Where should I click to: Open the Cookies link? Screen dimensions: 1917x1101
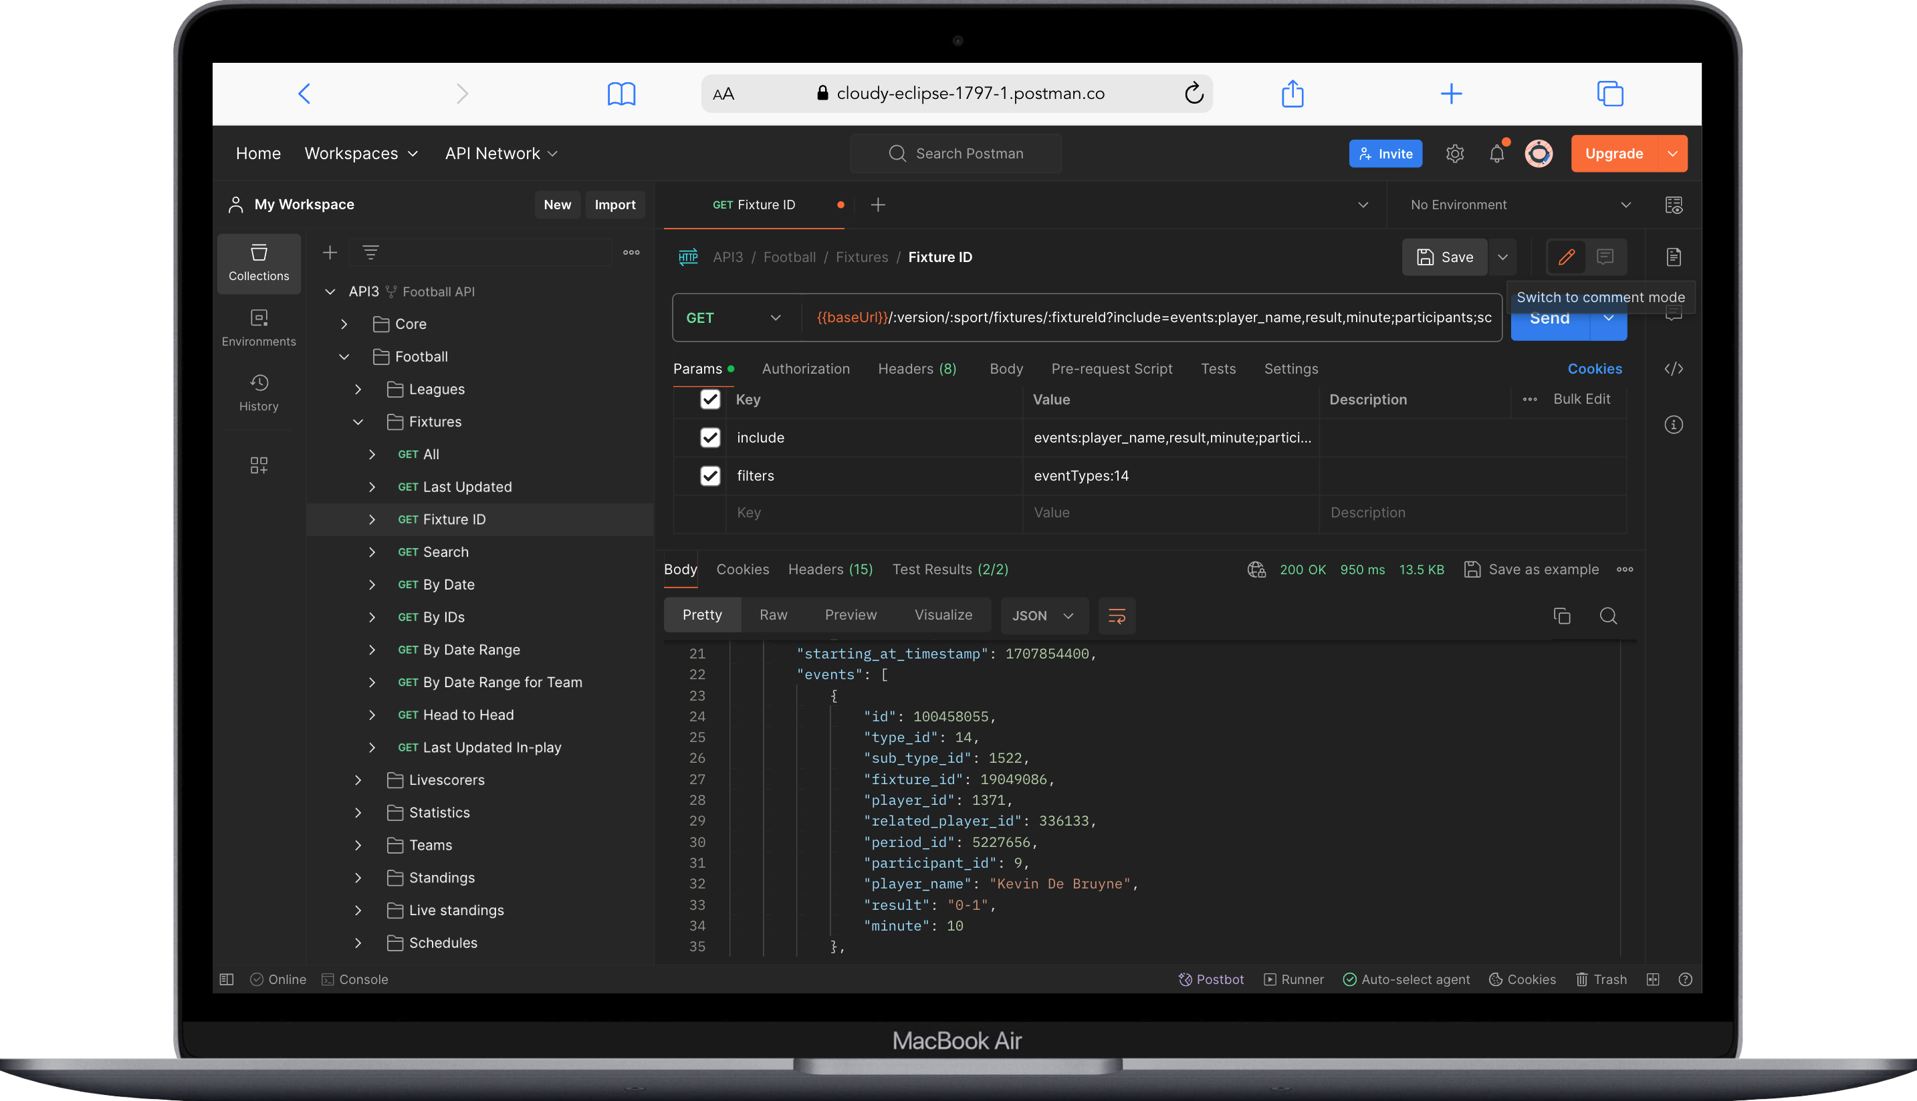[1594, 369]
